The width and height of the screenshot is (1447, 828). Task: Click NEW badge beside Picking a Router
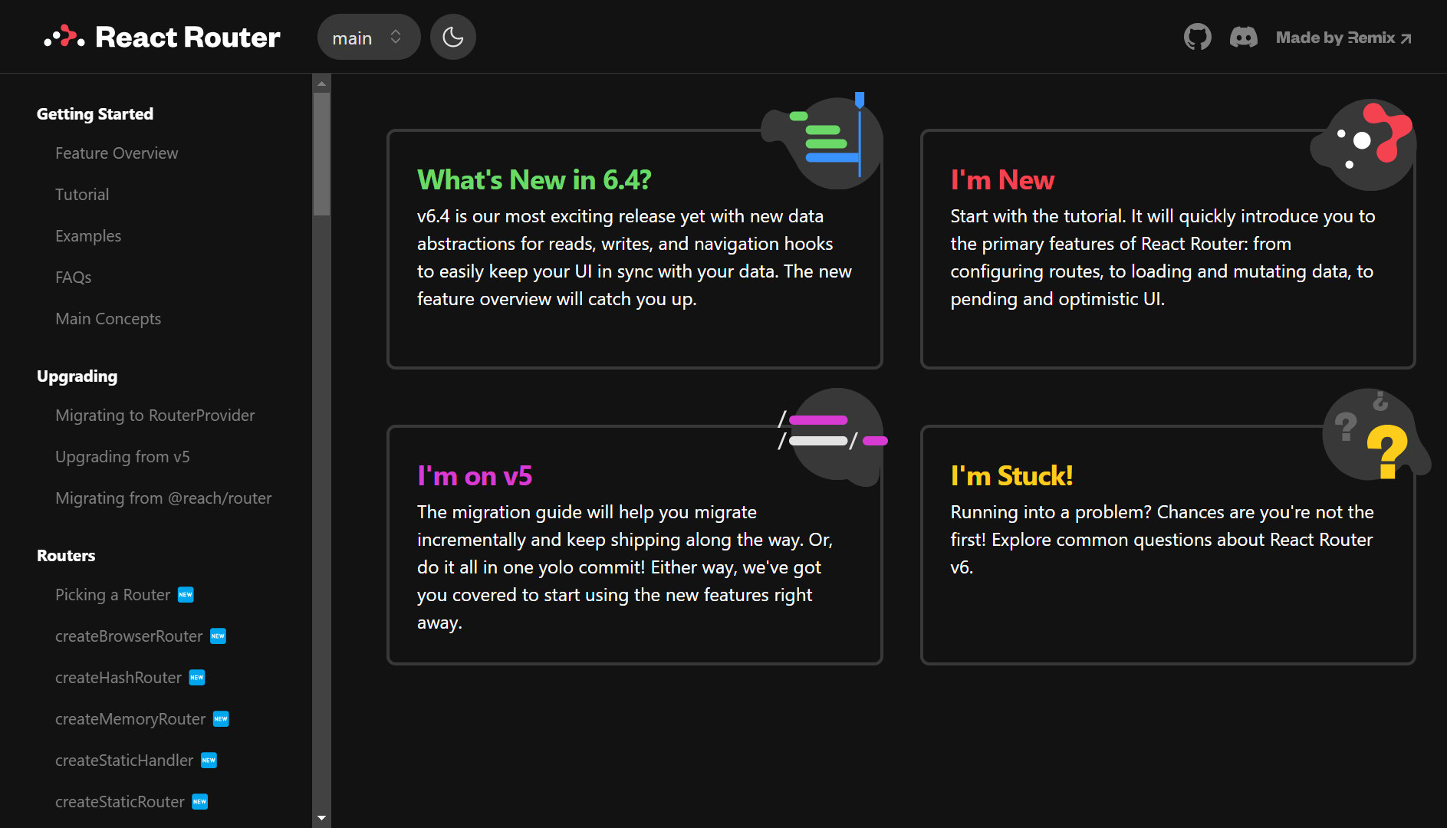(186, 595)
